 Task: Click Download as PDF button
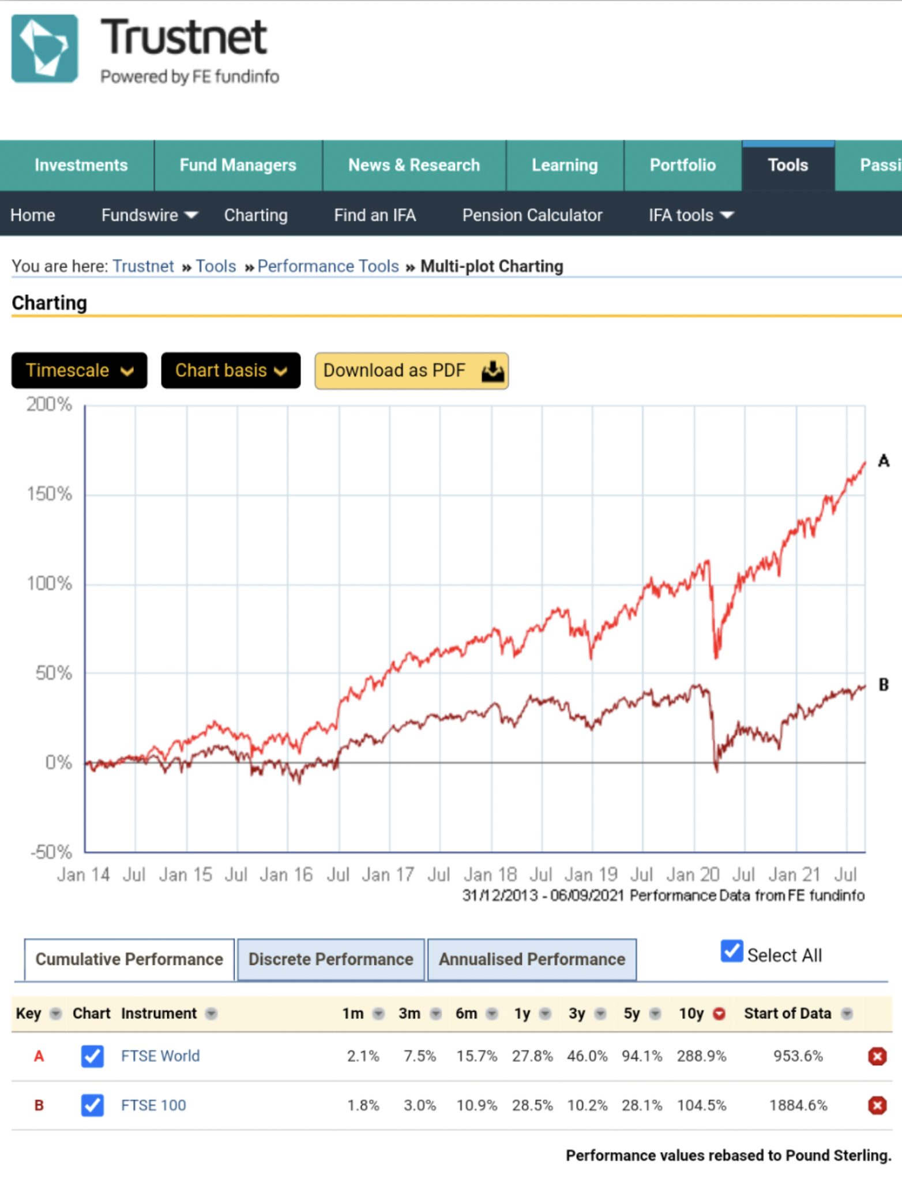(411, 371)
